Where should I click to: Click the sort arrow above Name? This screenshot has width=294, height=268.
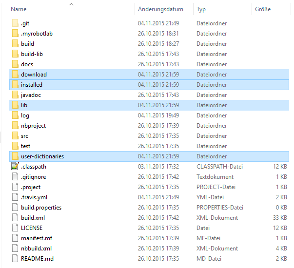click(72, 4)
